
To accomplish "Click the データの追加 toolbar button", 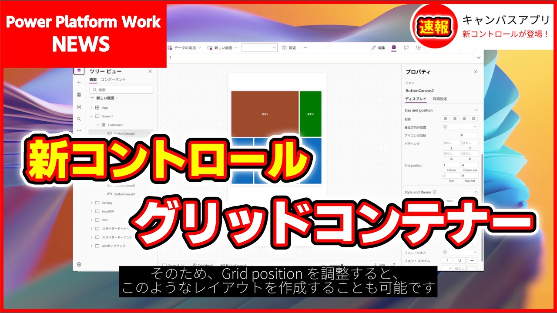I will click(x=185, y=48).
